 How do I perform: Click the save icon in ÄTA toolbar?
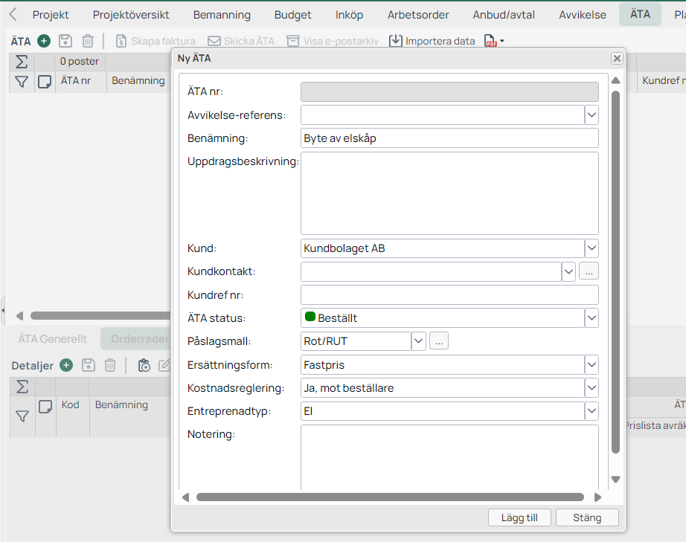click(65, 41)
